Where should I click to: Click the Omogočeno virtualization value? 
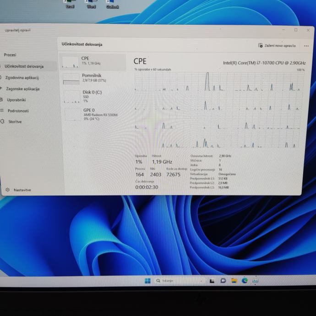pos(227,174)
